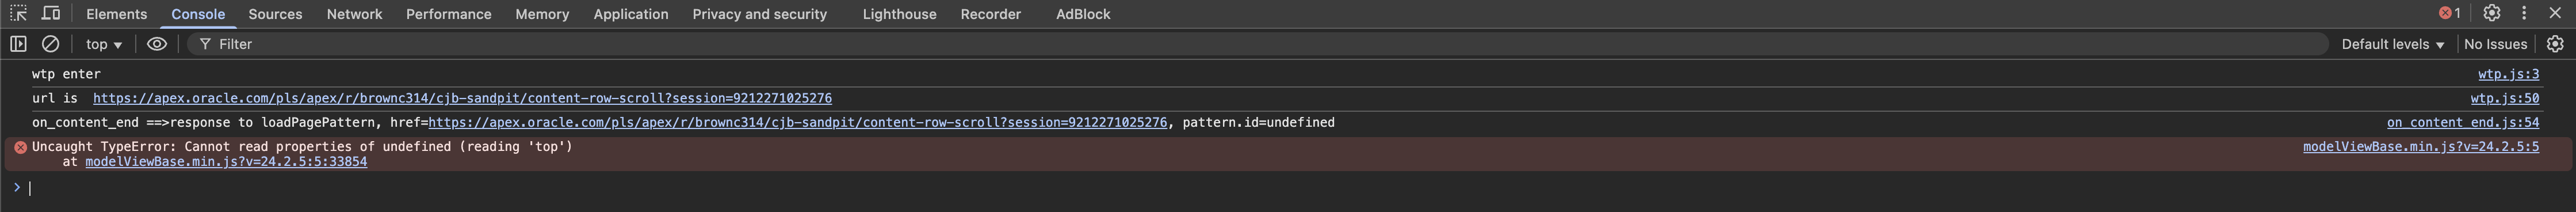The width and height of the screenshot is (2576, 212).
Task: Activate the inspect element picker icon
Action: (18, 14)
